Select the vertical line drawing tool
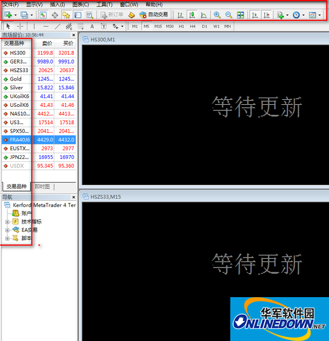This screenshot has height=341, width=329. click(x=34, y=26)
